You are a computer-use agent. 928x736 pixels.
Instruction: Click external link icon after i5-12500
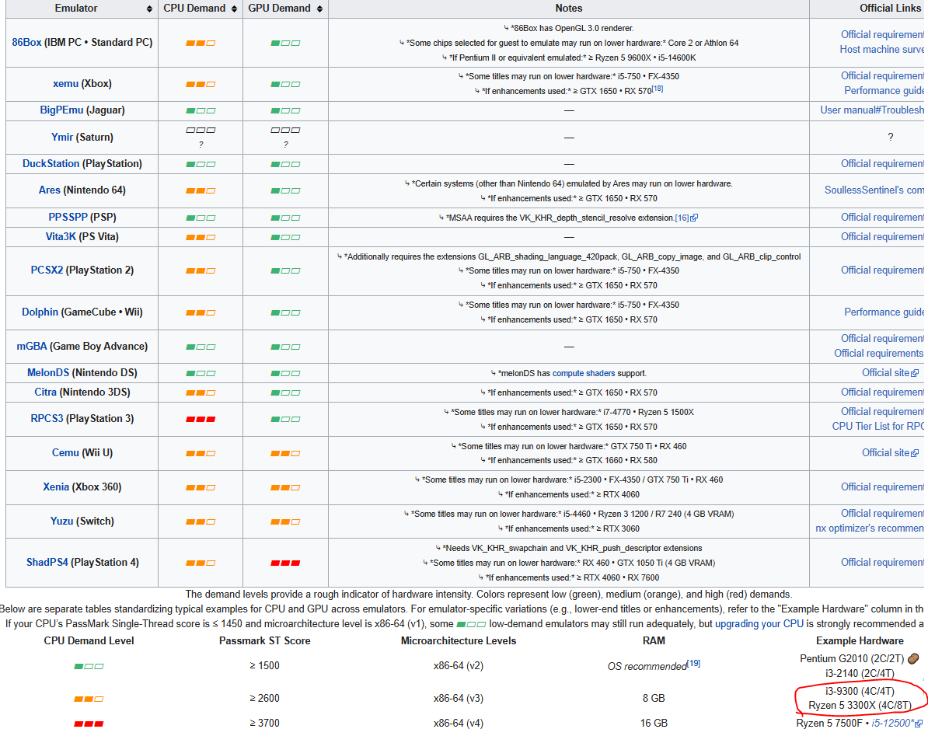pyautogui.click(x=919, y=724)
